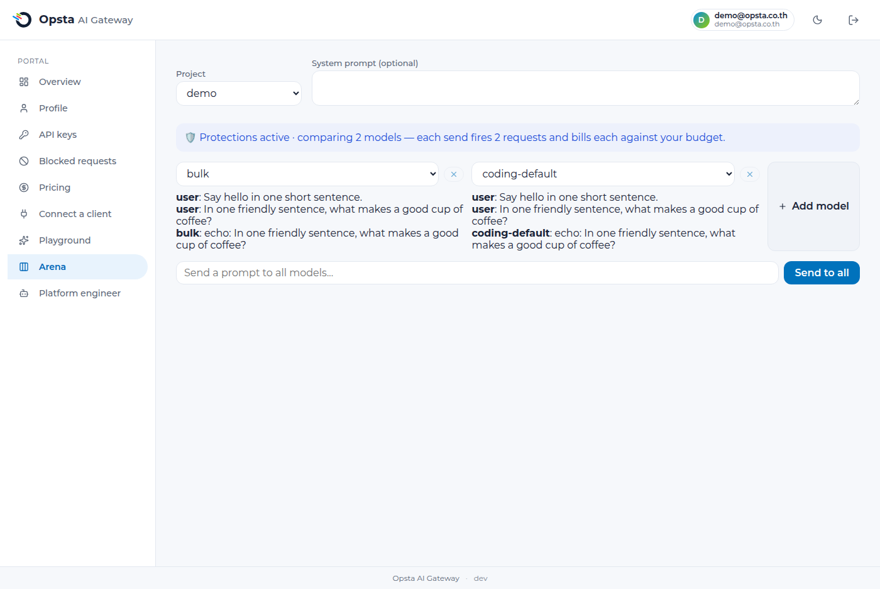Click the Connect a client plug icon

coord(24,214)
